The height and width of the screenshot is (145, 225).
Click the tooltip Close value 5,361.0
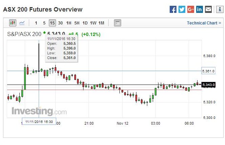pyautogui.click(x=70, y=58)
